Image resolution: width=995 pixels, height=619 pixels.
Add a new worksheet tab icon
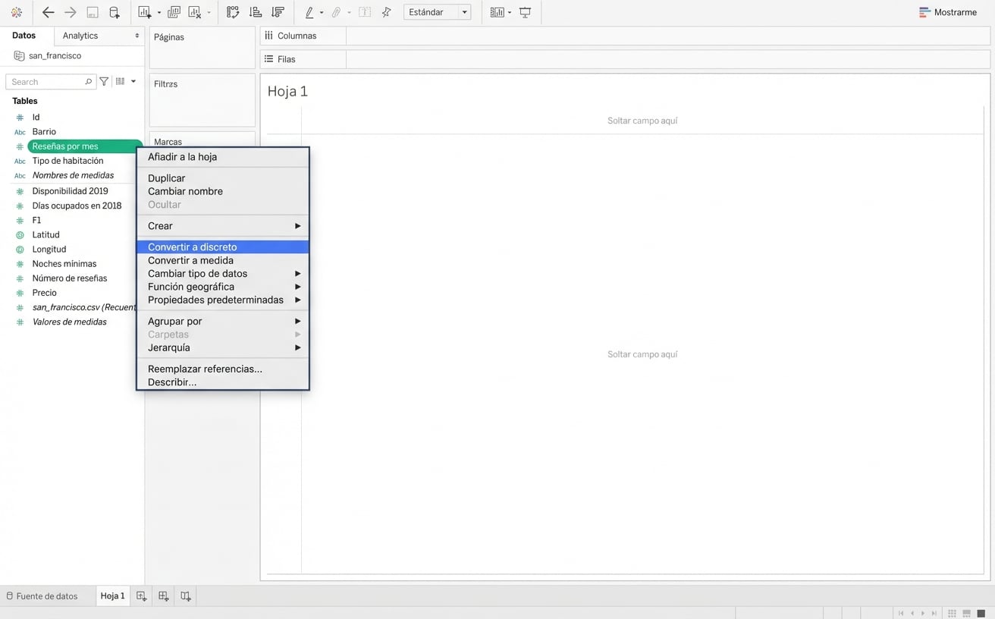tap(142, 596)
